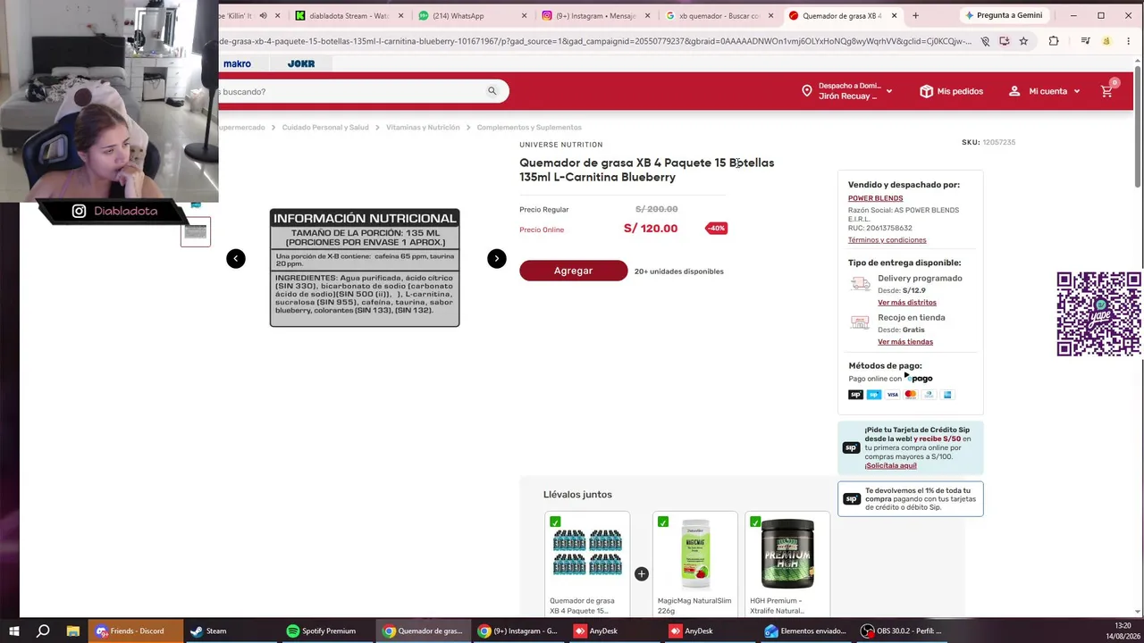The image size is (1144, 643).
Task: Open the Windows Start menu
Action: tap(14, 631)
